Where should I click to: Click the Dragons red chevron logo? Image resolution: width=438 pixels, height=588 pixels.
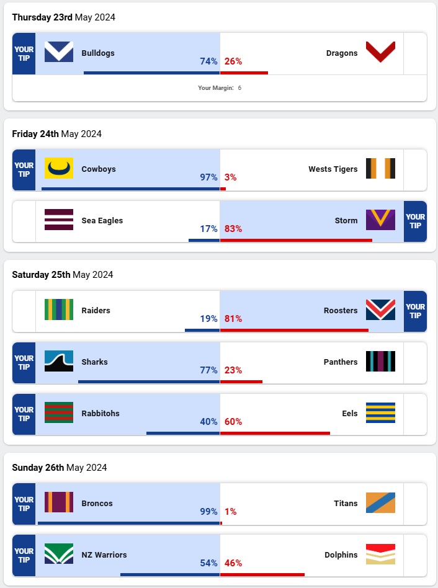[380, 52]
